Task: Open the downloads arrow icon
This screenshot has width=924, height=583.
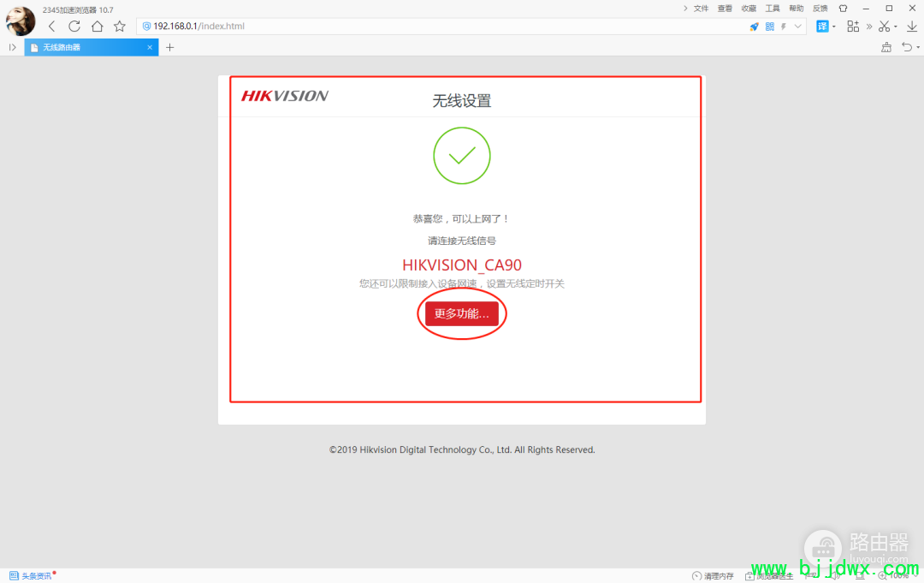Action: (912, 26)
